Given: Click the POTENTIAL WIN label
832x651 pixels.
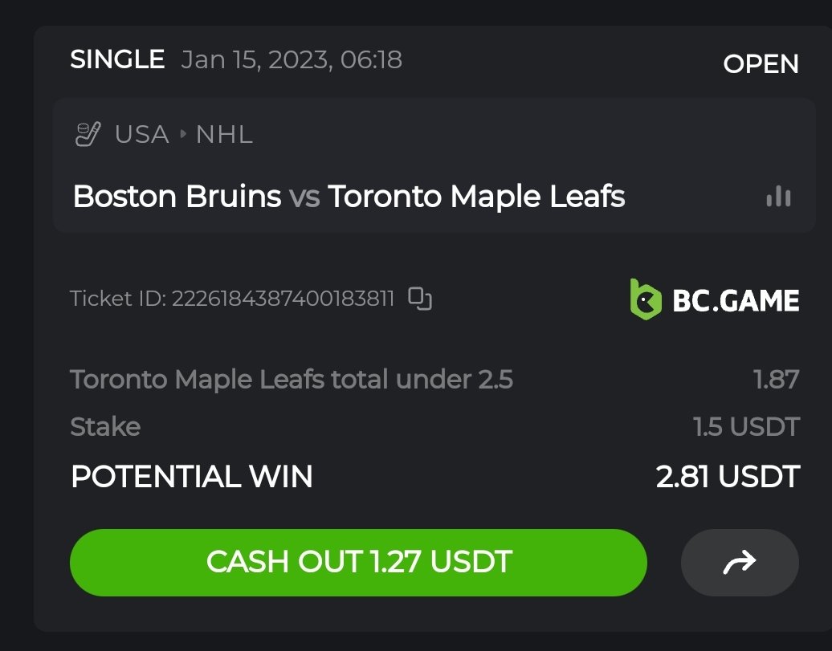Looking at the screenshot, I should [191, 477].
